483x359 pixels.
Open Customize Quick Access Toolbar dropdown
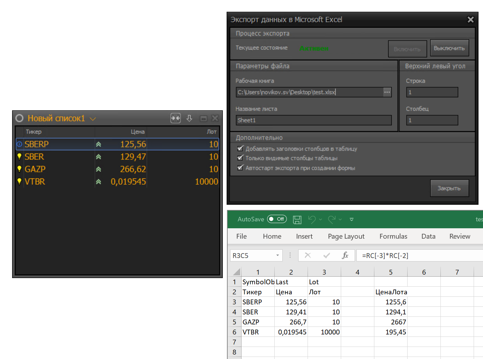click(352, 220)
